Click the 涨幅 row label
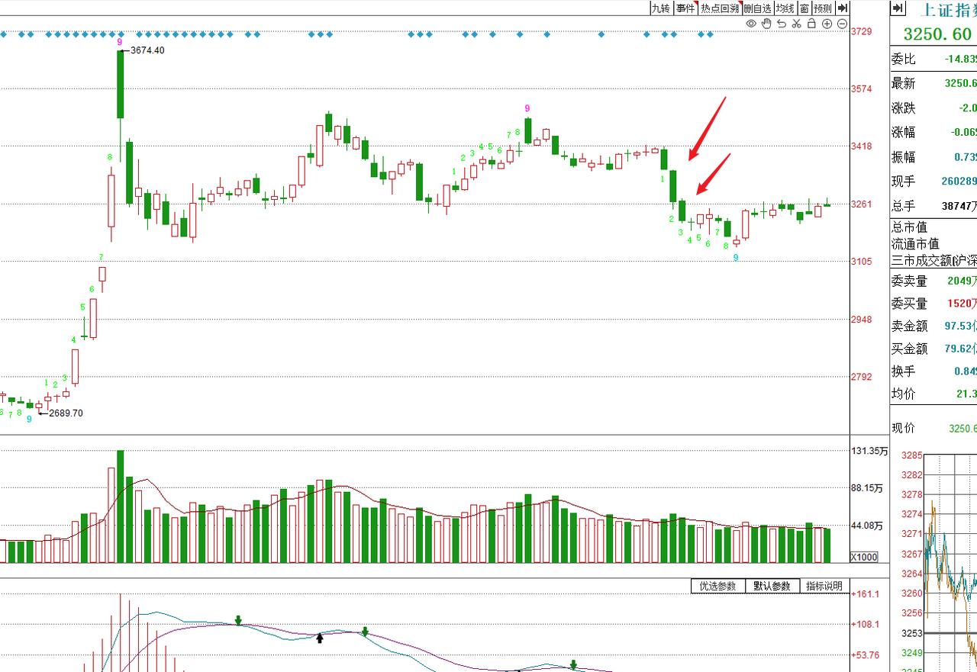Image resolution: width=977 pixels, height=672 pixels. pyautogui.click(x=904, y=133)
